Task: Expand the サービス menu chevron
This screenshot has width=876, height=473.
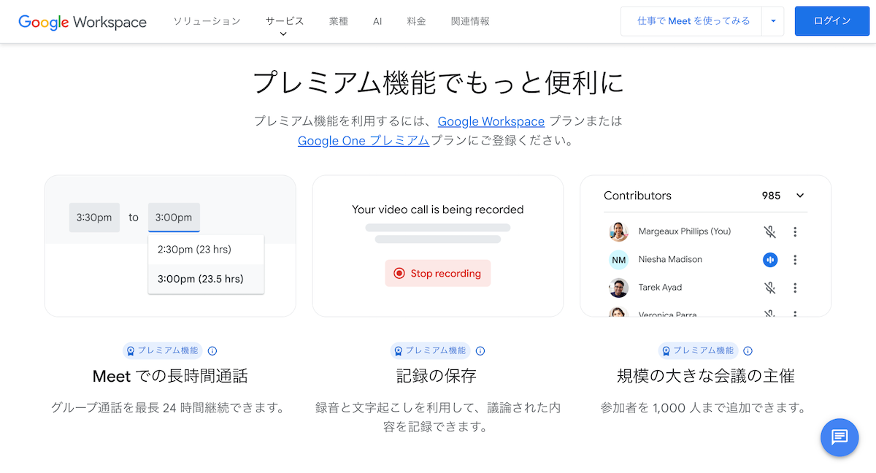Action: point(283,34)
